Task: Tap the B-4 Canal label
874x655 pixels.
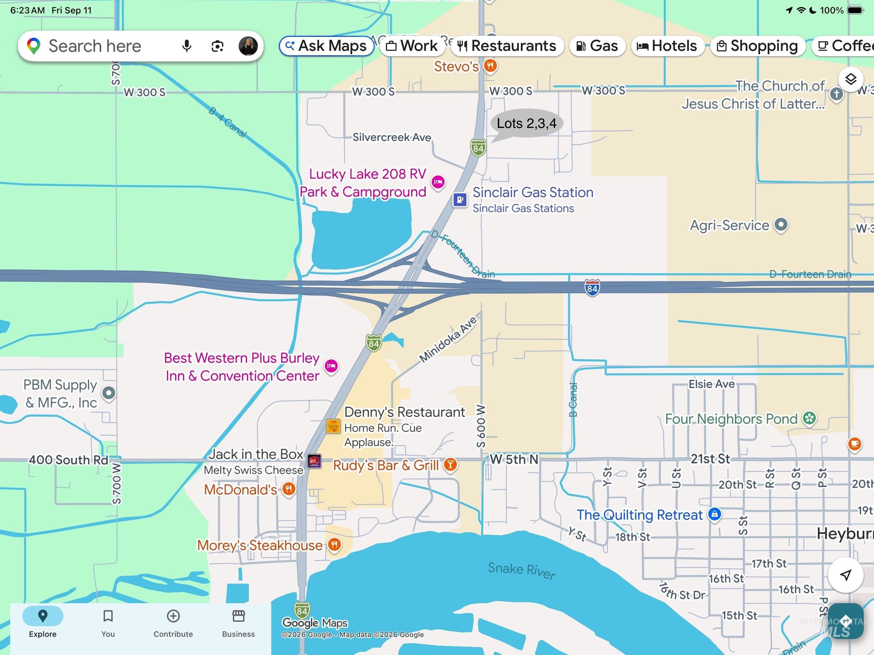Action: 227,122
